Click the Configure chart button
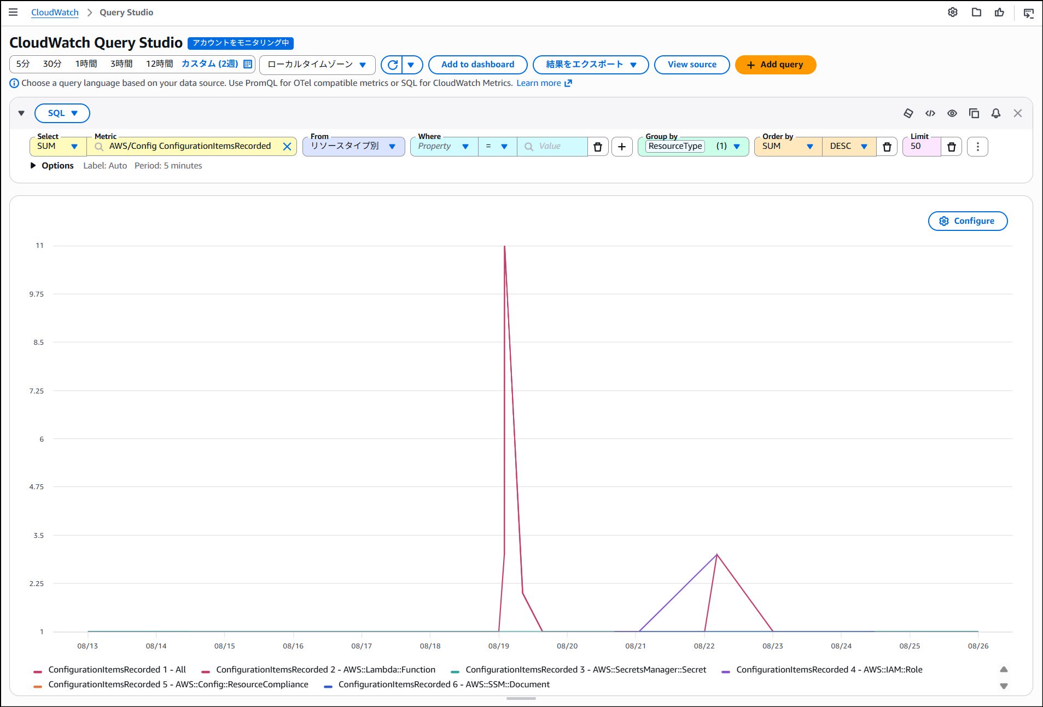Screen dimensions: 1043x707 coord(968,221)
